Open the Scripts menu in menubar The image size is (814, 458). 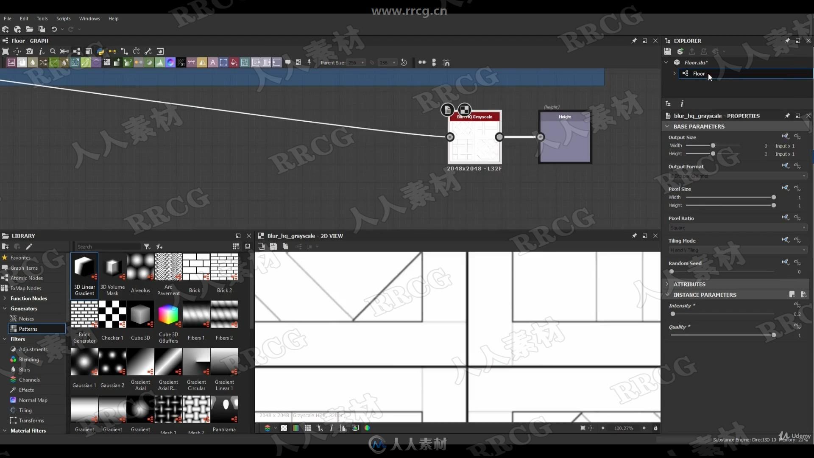tap(63, 19)
